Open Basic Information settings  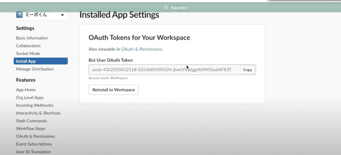(x=32, y=38)
